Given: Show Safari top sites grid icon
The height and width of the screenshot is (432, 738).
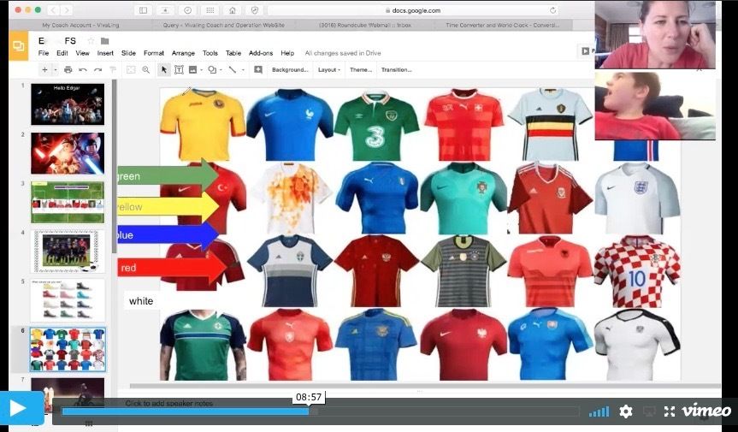Looking at the screenshot, I should 210,10.
